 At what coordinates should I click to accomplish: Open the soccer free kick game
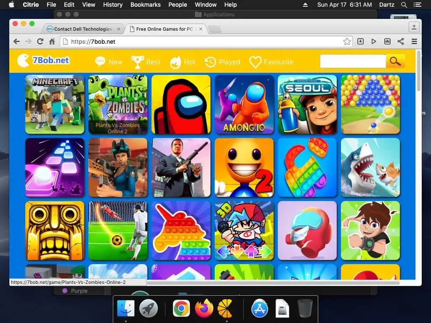pyautogui.click(x=118, y=230)
